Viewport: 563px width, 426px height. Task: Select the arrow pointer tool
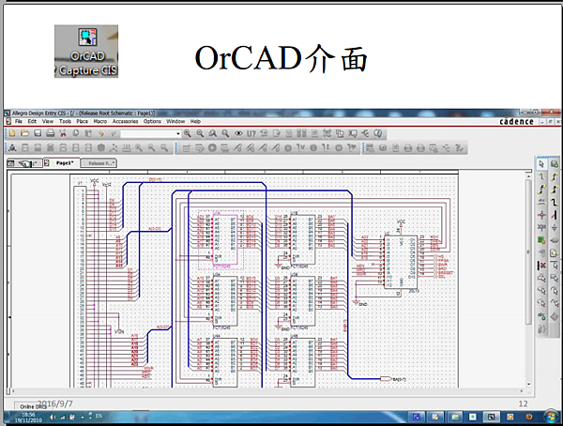pyautogui.click(x=541, y=164)
